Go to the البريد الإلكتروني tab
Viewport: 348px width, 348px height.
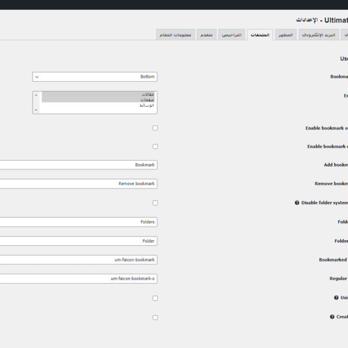coord(318,35)
